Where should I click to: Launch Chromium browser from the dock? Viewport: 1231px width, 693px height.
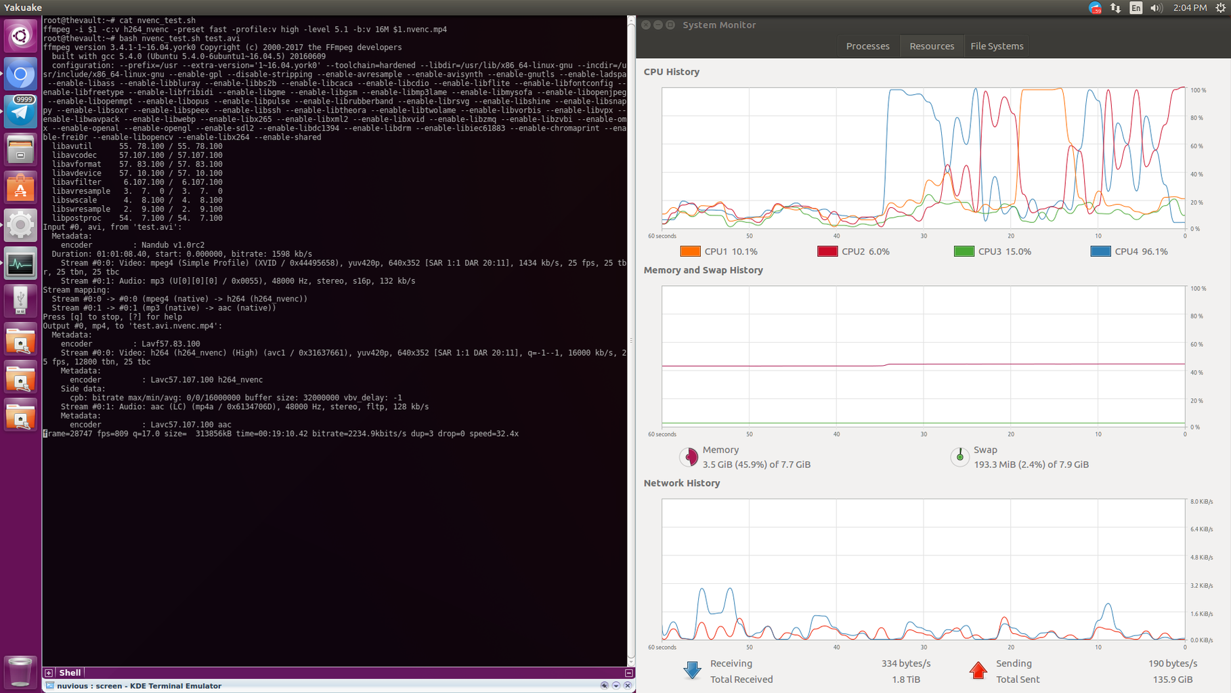[20, 74]
